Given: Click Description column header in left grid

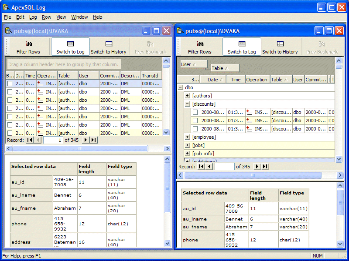Looking at the screenshot, I should (x=130, y=76).
